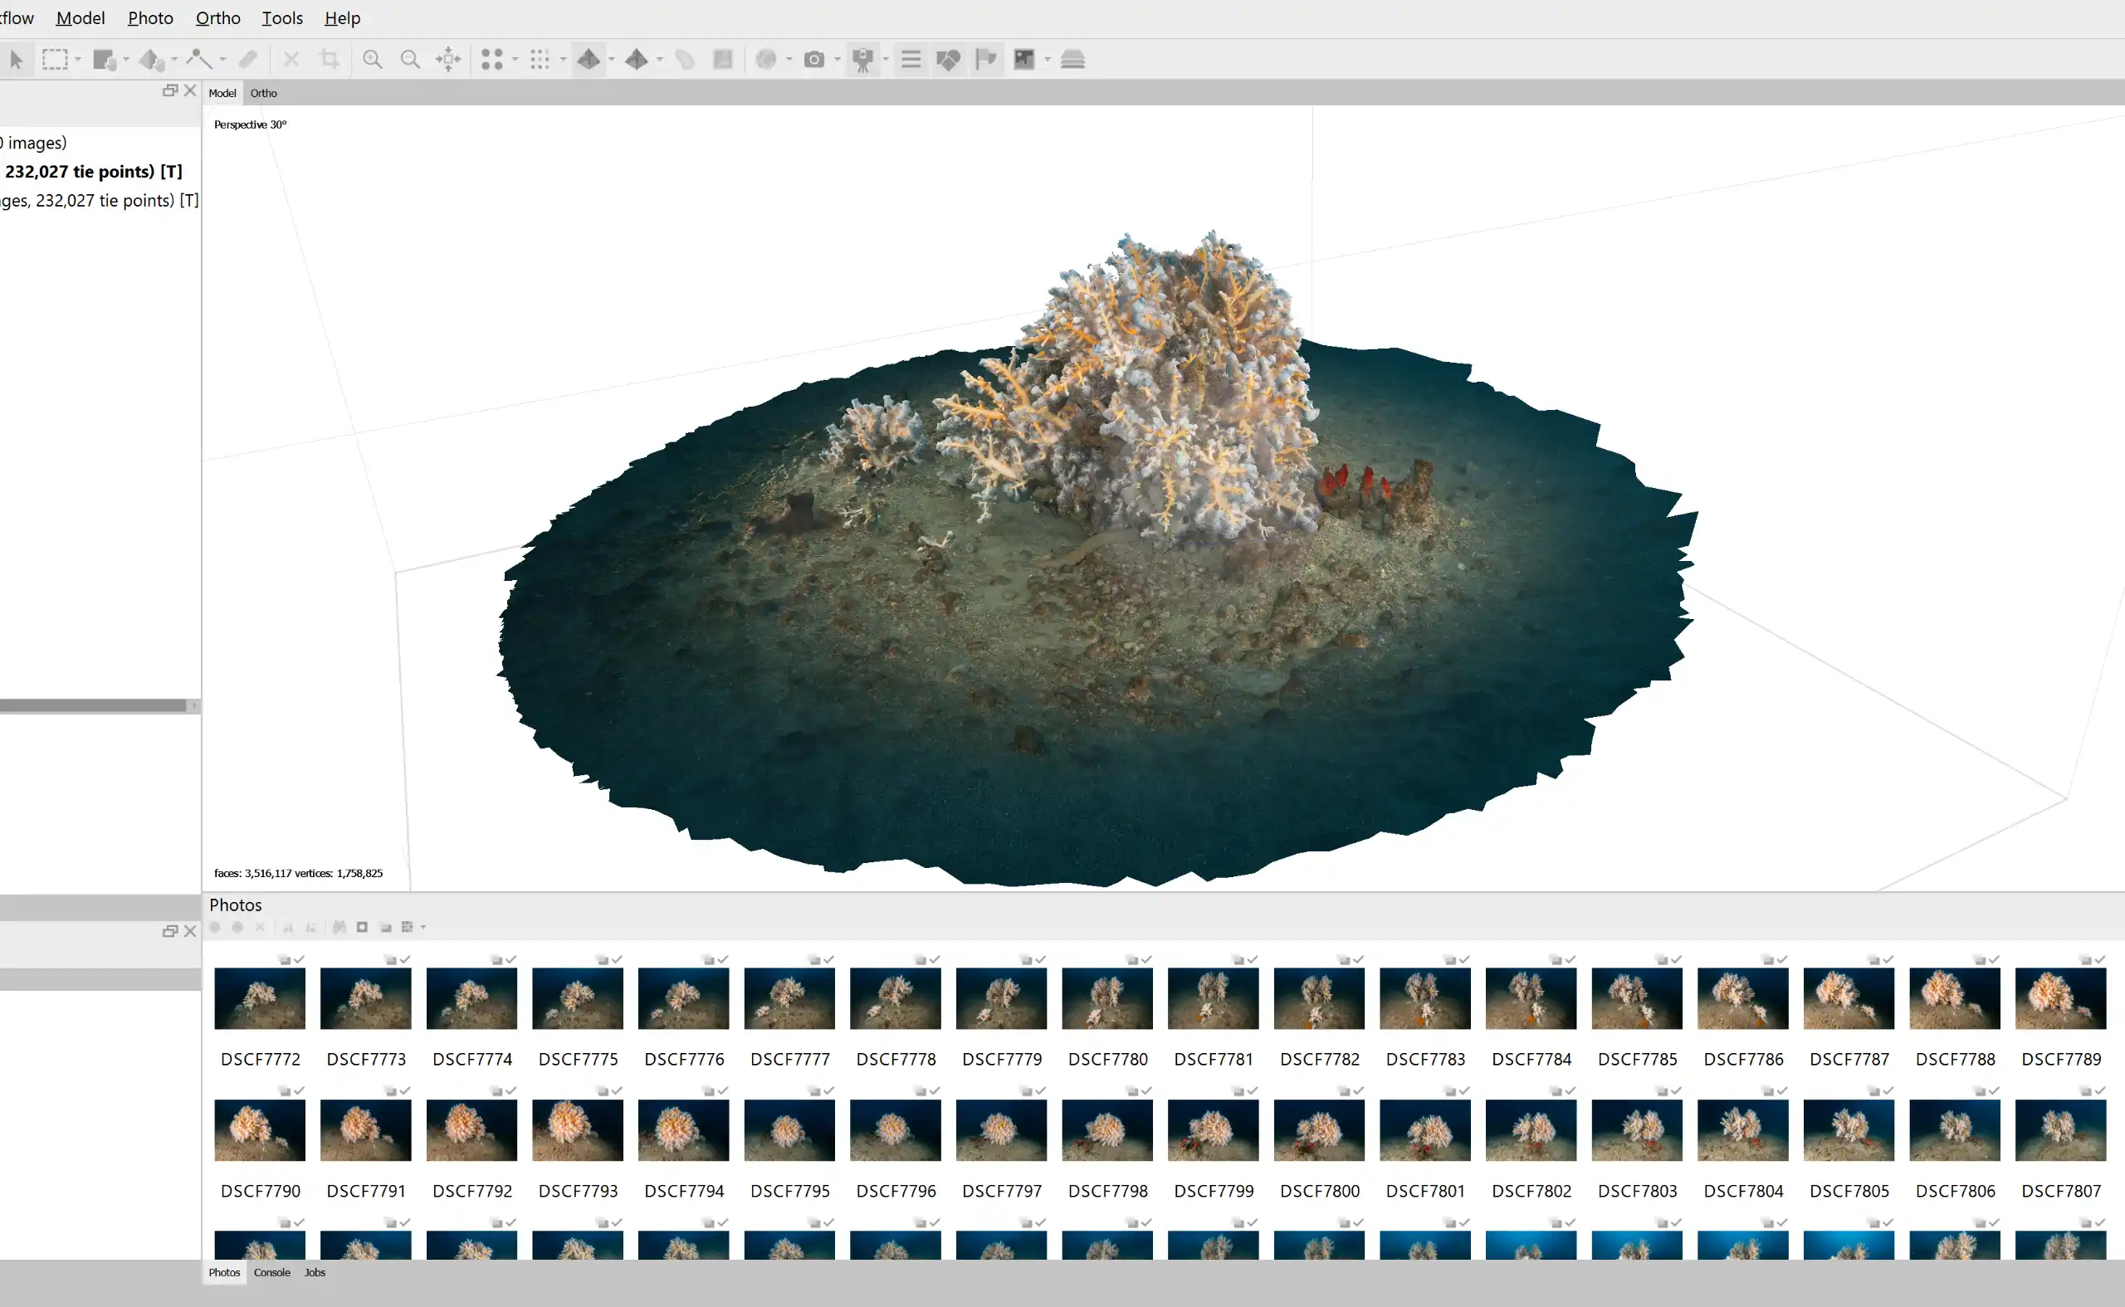Image resolution: width=2125 pixels, height=1307 pixels.
Task: Open the Tools menu
Action: click(282, 17)
